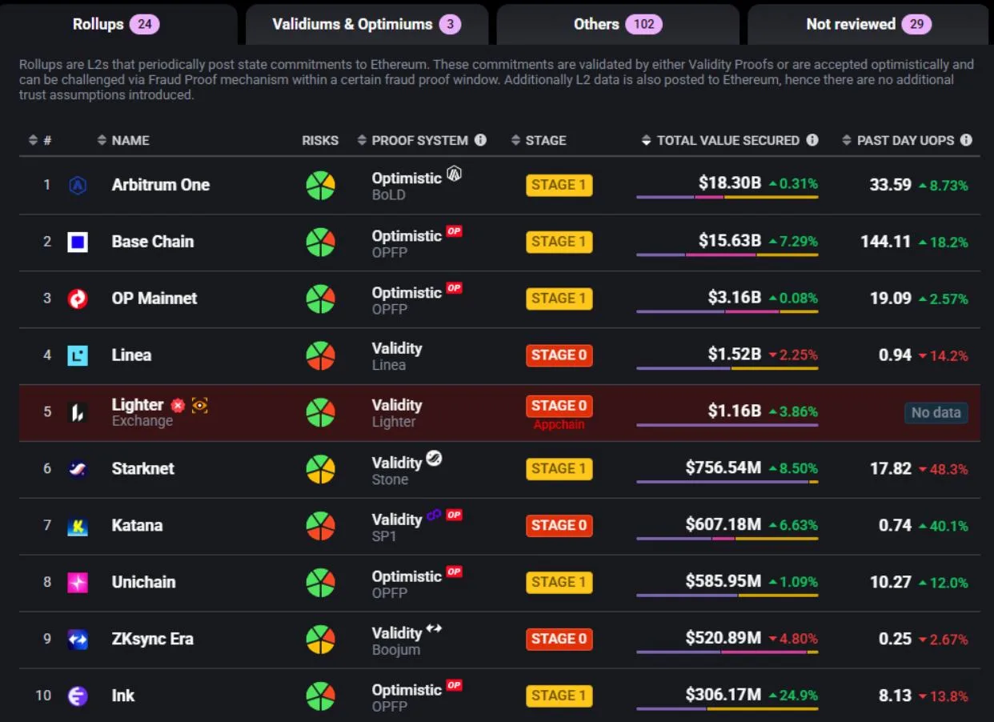This screenshot has height=722, width=994.
Task: Open the Katana project page
Action: tap(137, 526)
